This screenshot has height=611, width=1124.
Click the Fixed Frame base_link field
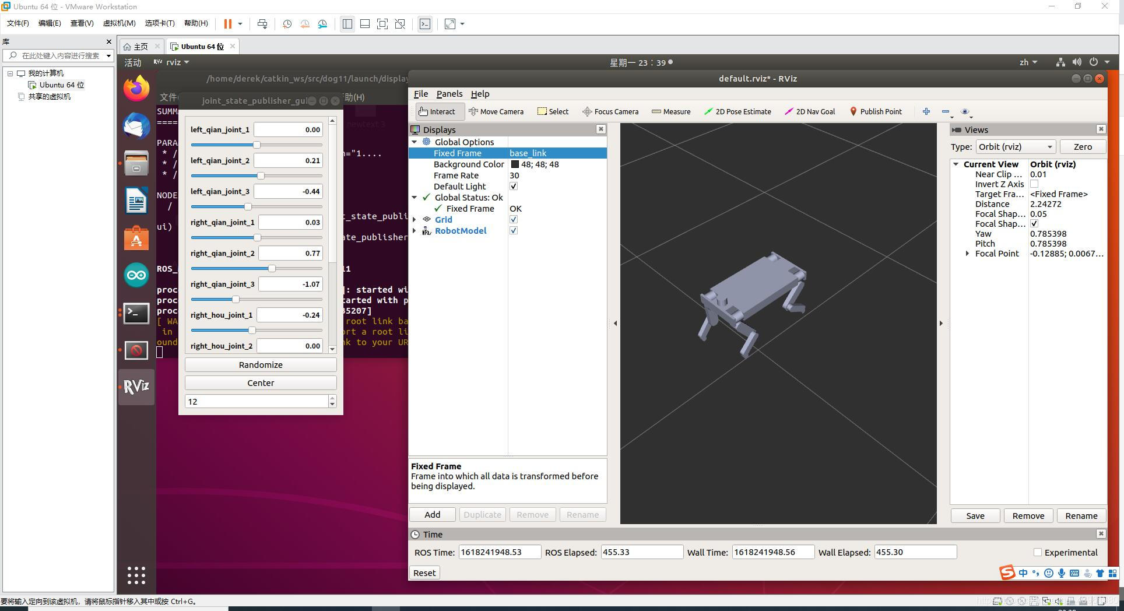(557, 153)
